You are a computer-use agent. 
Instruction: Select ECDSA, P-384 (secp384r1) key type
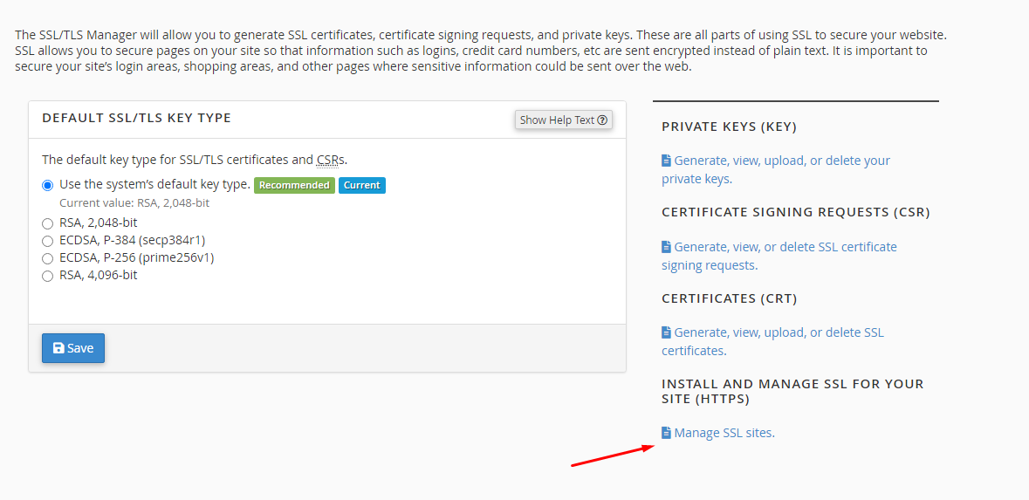click(48, 241)
